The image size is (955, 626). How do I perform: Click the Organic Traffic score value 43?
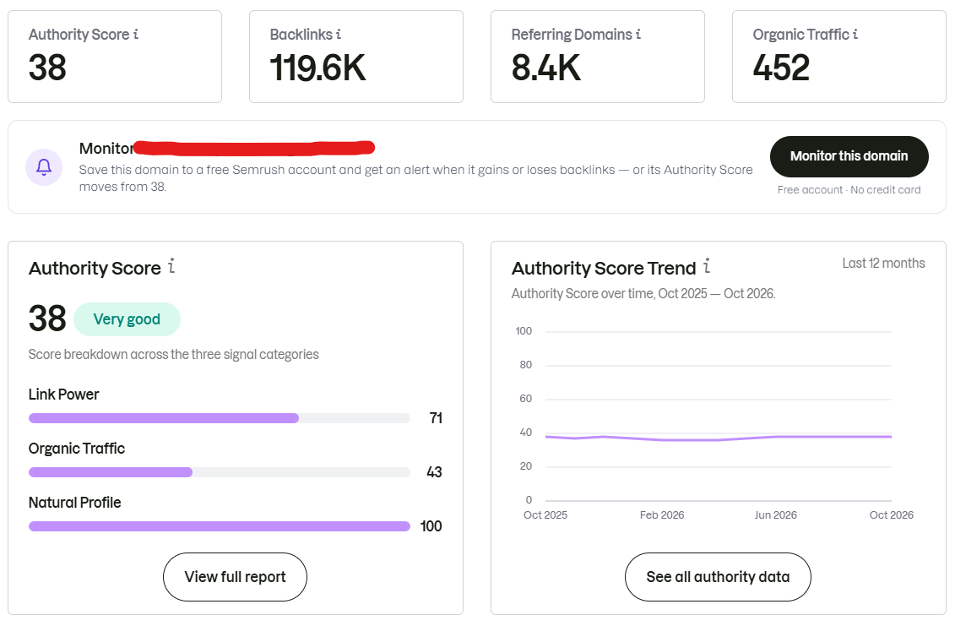pyautogui.click(x=434, y=472)
